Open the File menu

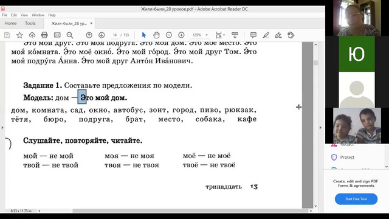click(x=4, y=15)
